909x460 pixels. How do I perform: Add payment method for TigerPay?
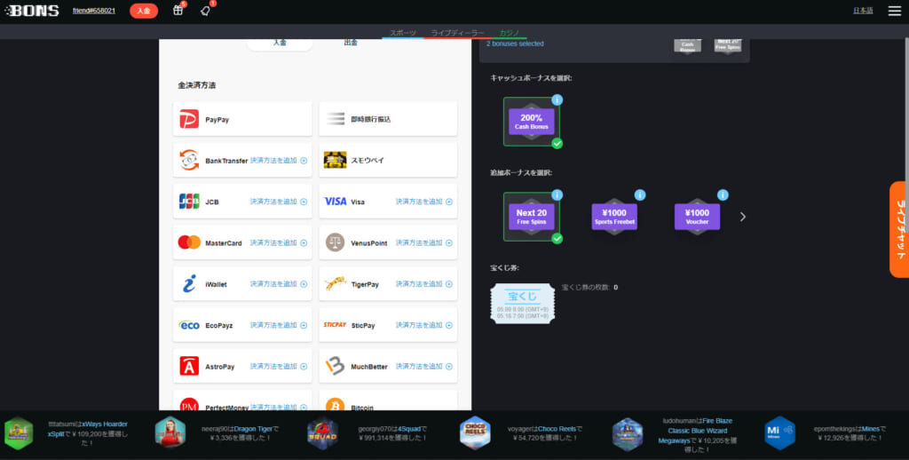[x=424, y=283]
